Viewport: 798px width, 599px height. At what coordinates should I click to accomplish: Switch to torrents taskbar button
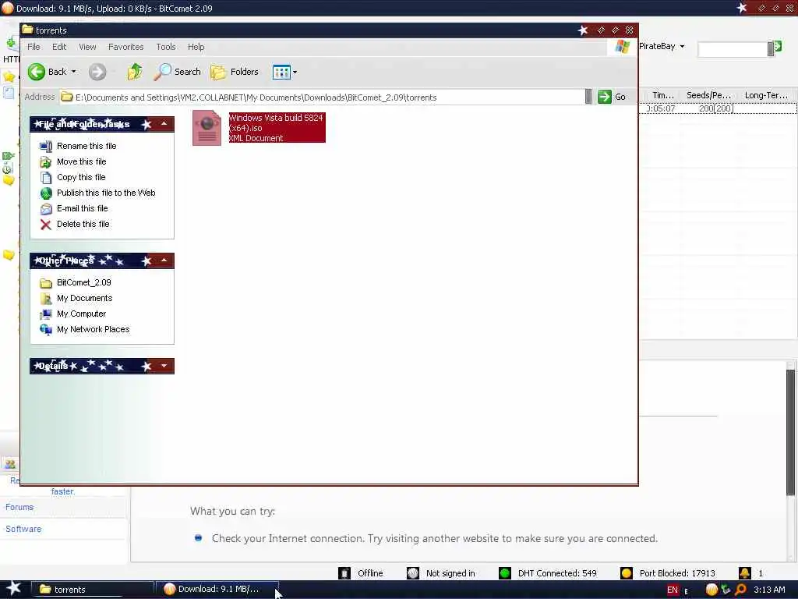pyautogui.click(x=94, y=590)
